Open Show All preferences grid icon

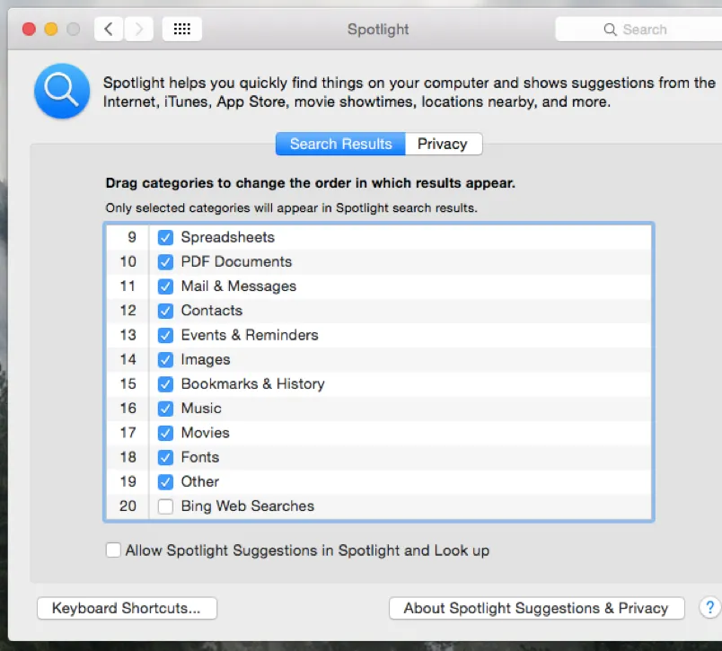pos(182,28)
